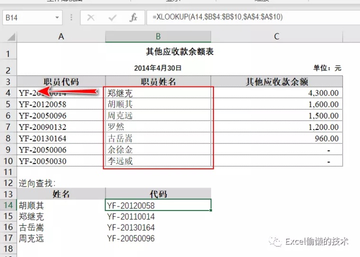This screenshot has width=360, height=257.
Task: Select row 5 header
Action: 8,104
